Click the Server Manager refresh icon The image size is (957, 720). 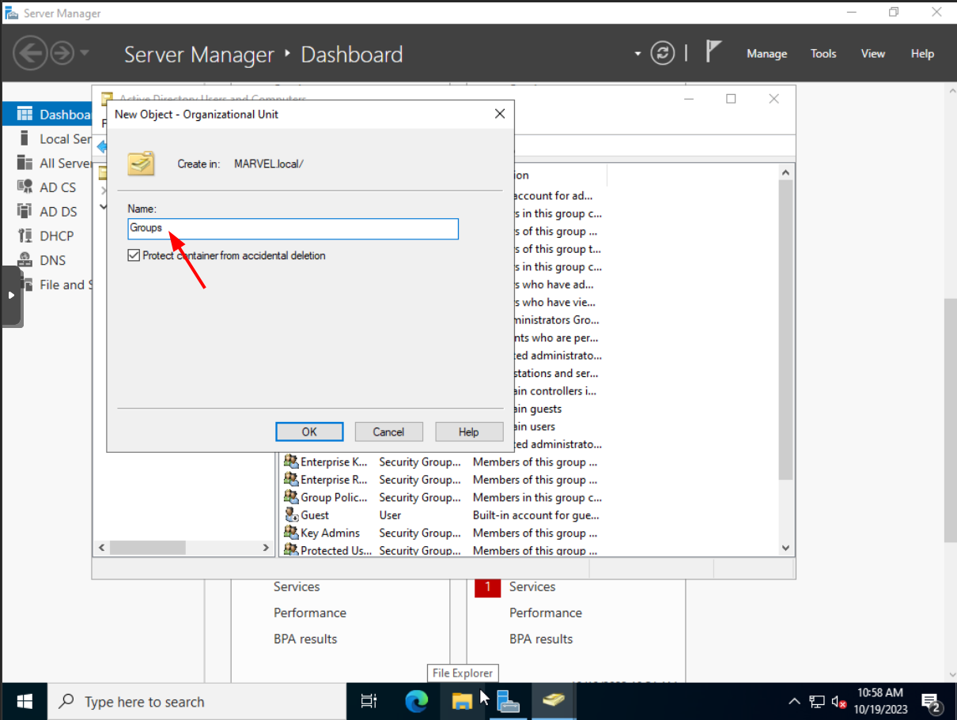click(662, 53)
